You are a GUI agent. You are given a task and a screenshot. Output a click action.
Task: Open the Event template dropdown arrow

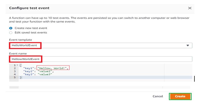(188, 45)
